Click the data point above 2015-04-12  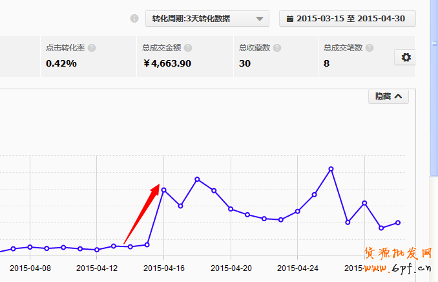pos(97,250)
